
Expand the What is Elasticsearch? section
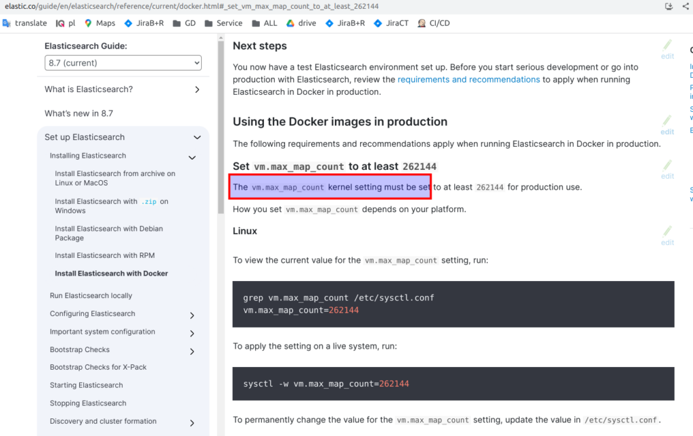[x=197, y=90]
